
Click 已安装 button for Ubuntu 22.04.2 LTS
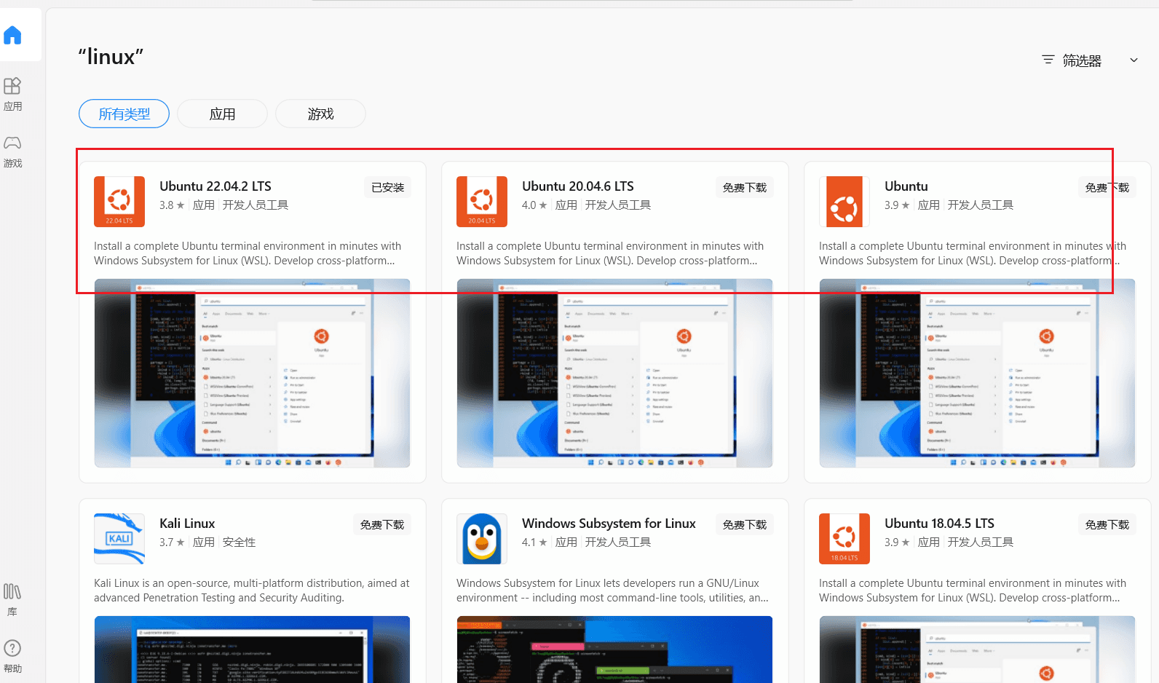387,187
